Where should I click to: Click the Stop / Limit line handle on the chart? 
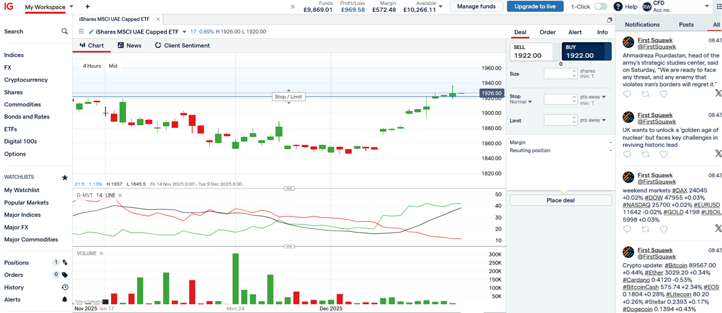[288, 97]
